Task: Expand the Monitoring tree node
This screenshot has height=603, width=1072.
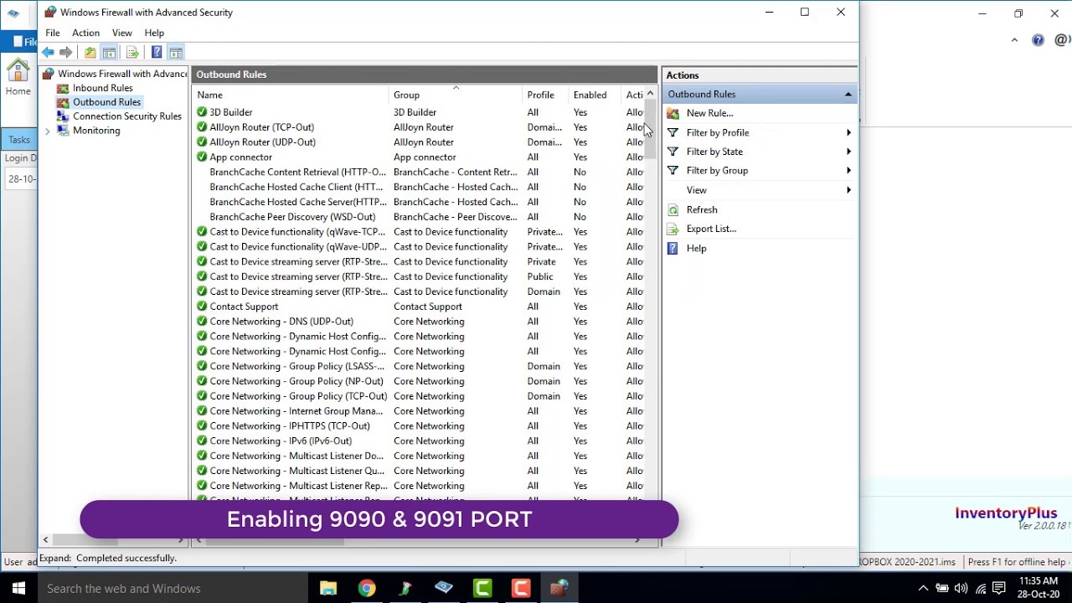Action: tap(48, 131)
